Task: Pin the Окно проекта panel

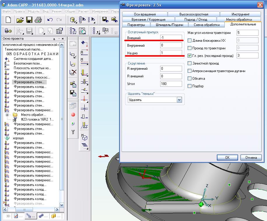Action: [x=54, y=39]
